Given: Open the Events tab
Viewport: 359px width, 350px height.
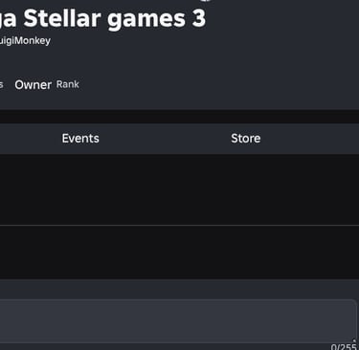Looking at the screenshot, I should tap(80, 139).
